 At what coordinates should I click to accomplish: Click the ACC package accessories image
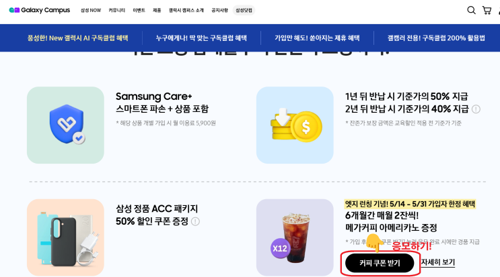click(65, 237)
